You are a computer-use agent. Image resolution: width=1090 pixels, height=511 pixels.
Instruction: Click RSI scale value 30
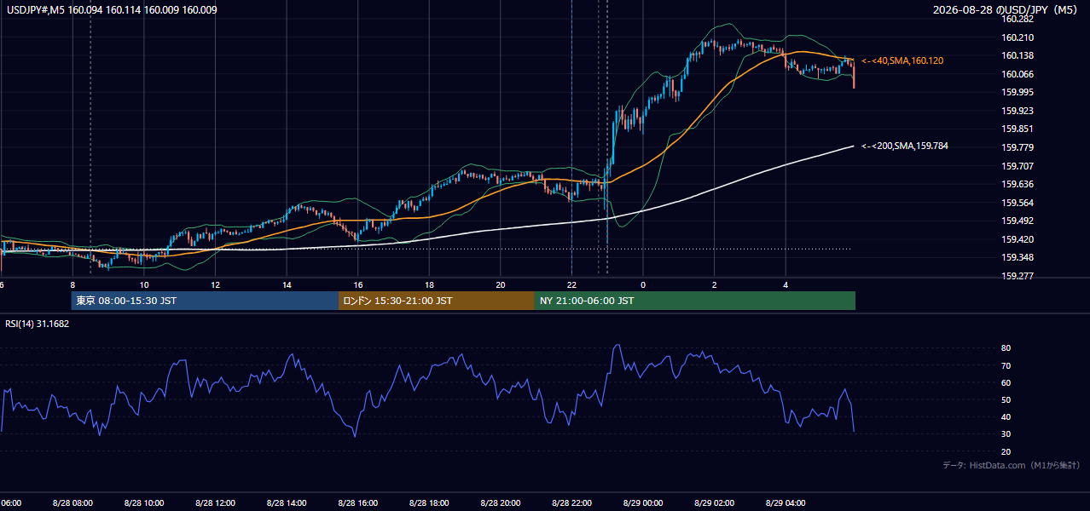tap(1006, 434)
